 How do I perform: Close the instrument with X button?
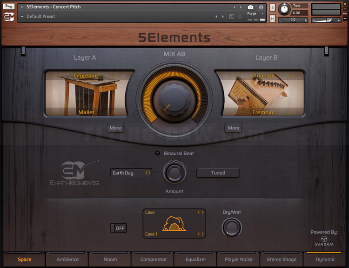pyautogui.click(x=345, y=4)
